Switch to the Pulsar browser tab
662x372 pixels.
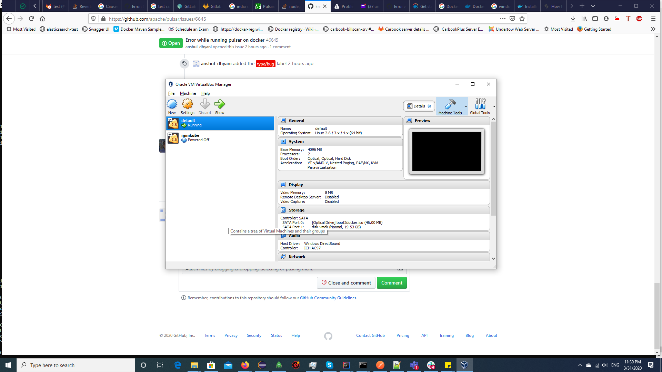265,6
